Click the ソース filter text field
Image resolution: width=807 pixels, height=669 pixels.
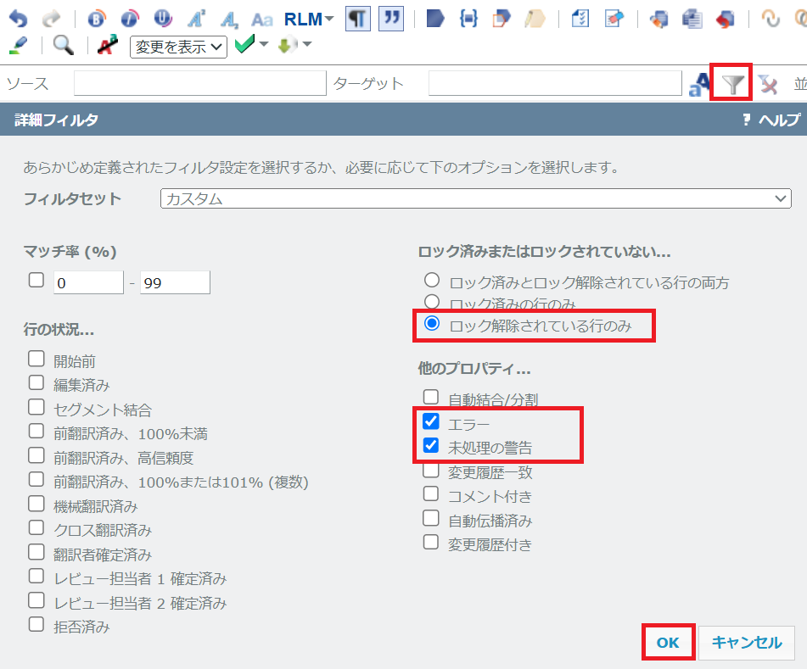point(199,83)
